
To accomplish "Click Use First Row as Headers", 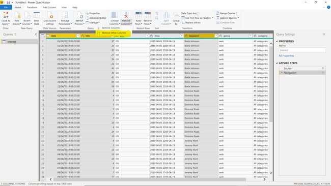I will pyautogui.click(x=198, y=18).
